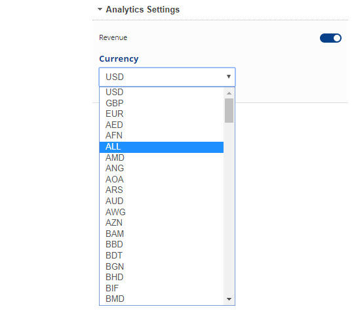Viewport: 354px width, 313px height.
Task: Open the Currency combo box arrow
Action: (x=229, y=77)
